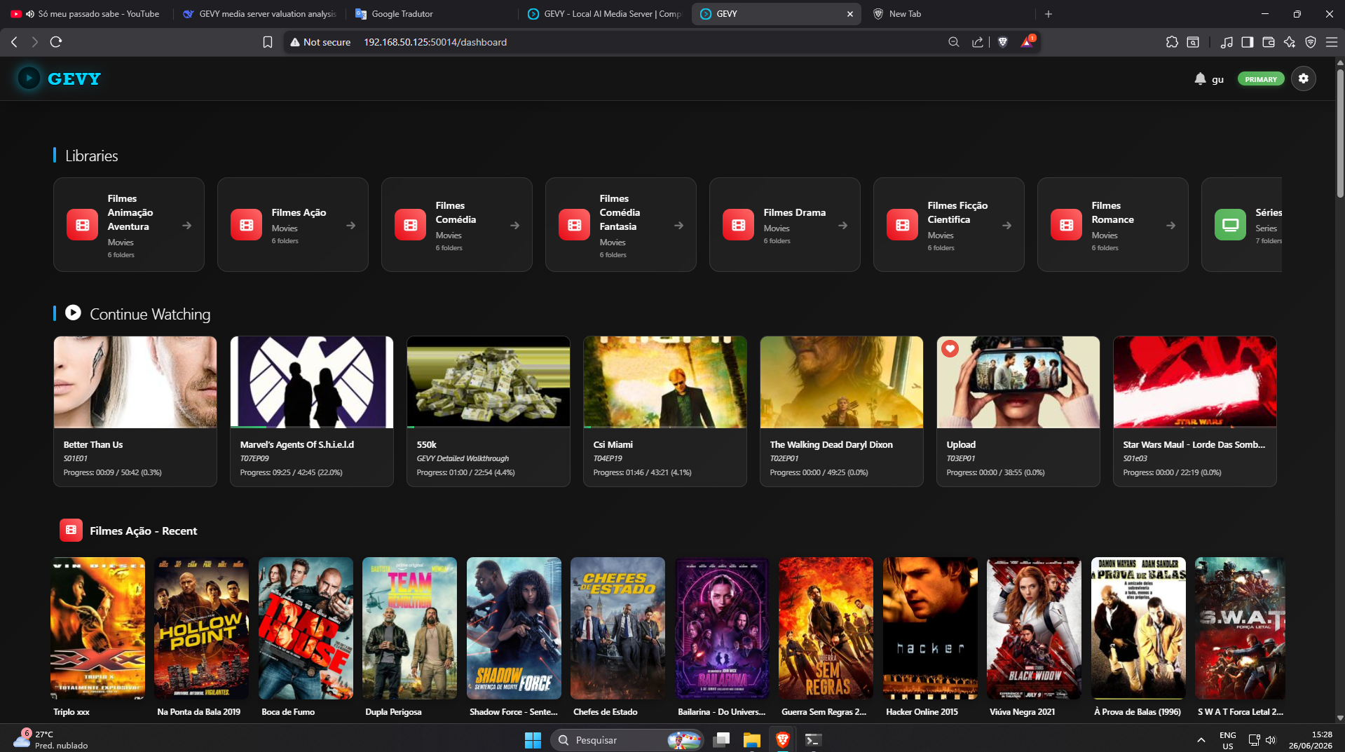Show hidden system tray icons
1345x752 pixels.
coord(1201,740)
